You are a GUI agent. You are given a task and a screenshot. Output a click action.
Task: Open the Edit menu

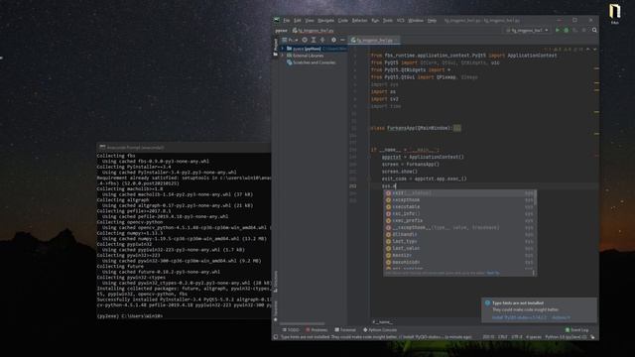[298, 20]
